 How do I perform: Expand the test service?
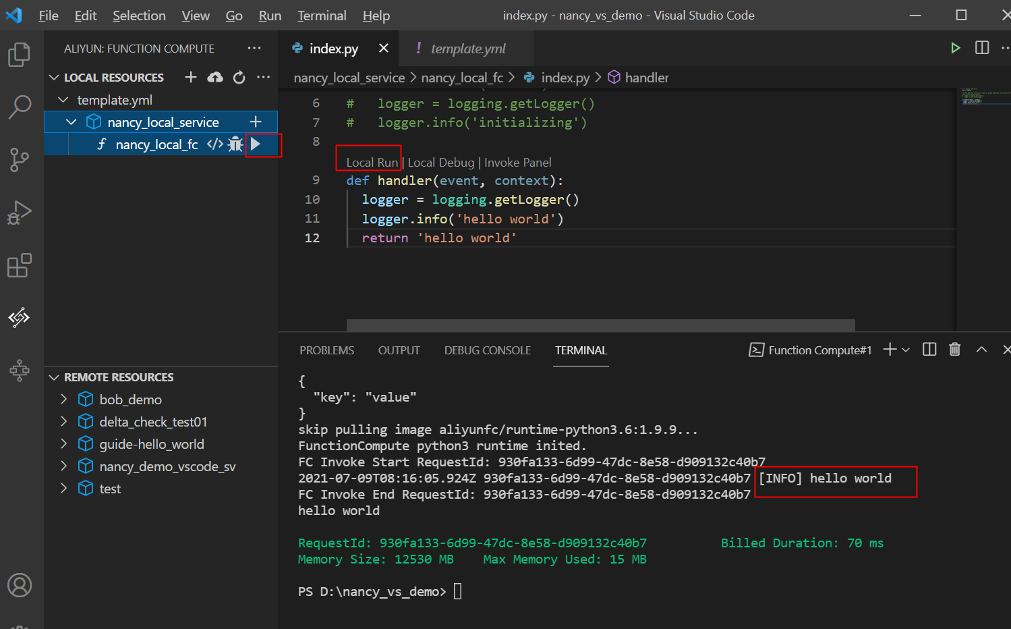63,488
